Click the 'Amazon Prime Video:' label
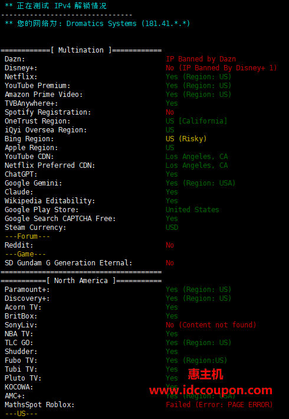289x419 pixels. click(44, 95)
